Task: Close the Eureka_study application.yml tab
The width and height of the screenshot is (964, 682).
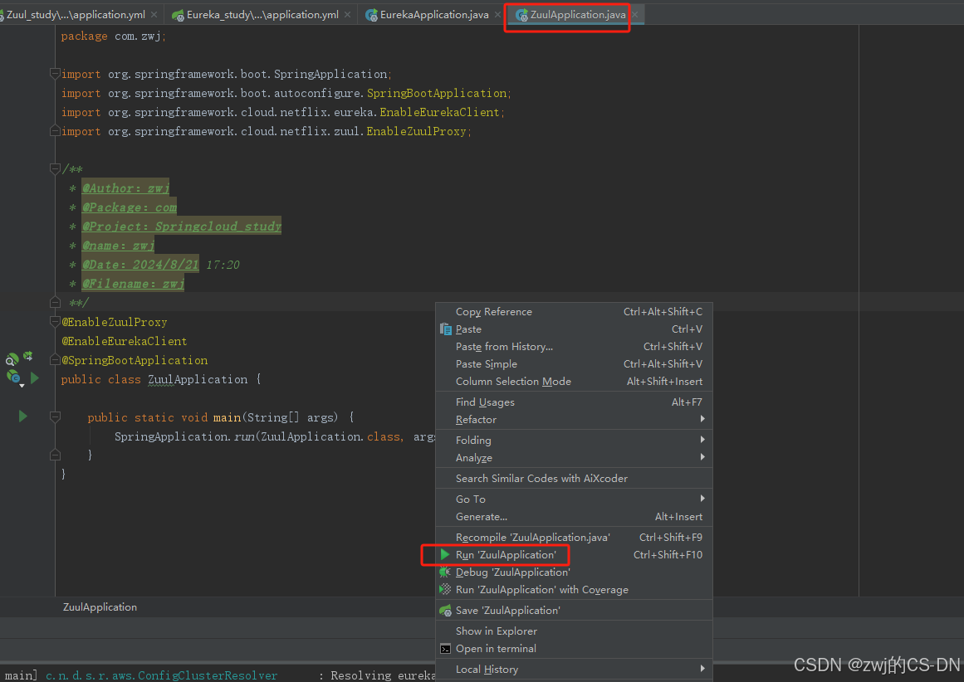Action: click(348, 15)
